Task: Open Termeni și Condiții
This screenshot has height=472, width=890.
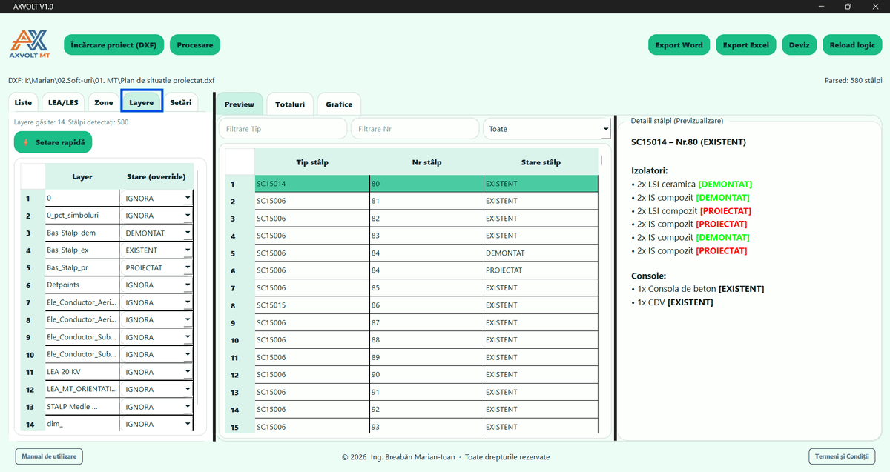Action: coord(842,456)
